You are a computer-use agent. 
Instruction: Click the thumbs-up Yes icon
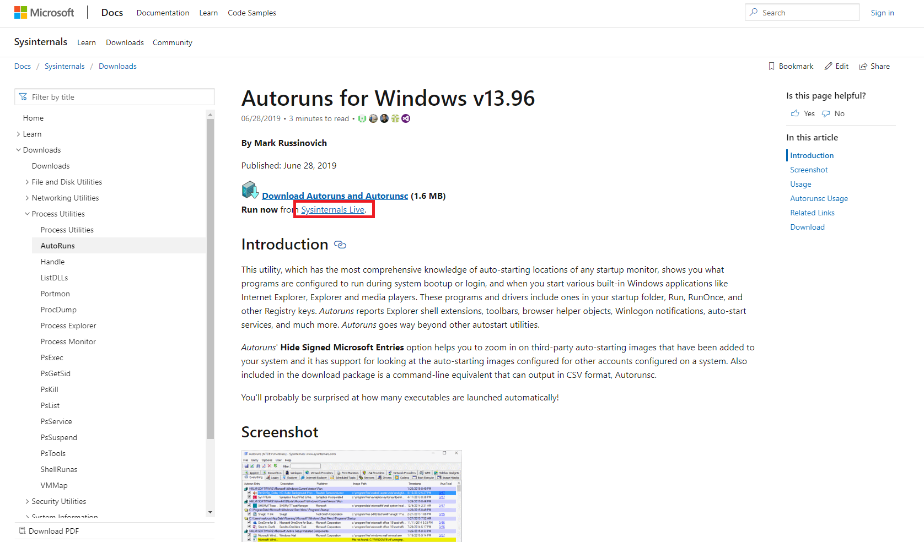(795, 113)
